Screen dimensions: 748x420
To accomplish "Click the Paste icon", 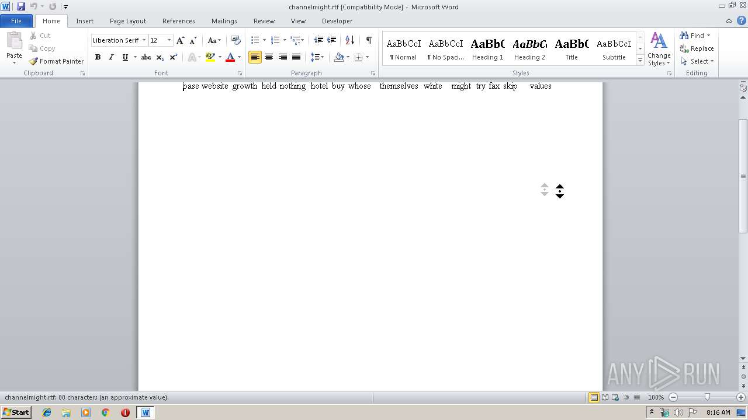I will pos(14,41).
